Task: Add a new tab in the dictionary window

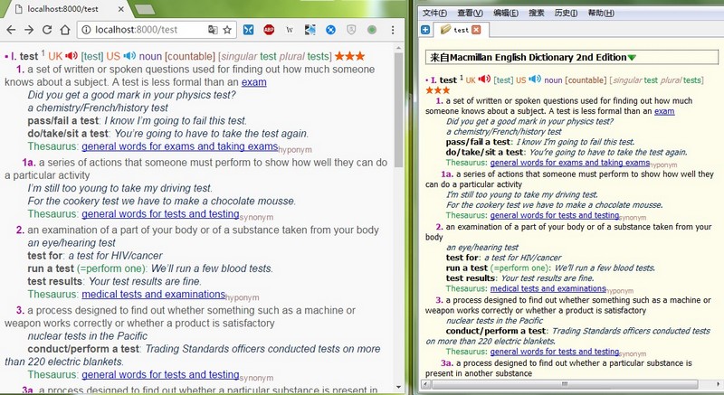Action: (x=425, y=30)
